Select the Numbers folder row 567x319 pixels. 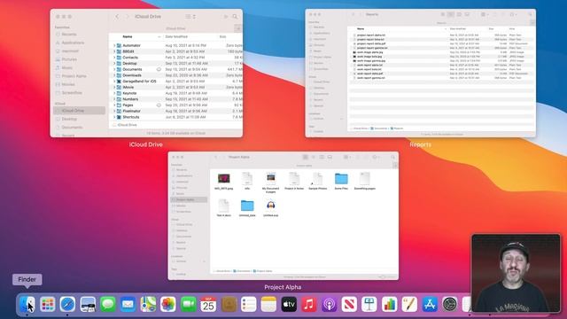point(175,99)
